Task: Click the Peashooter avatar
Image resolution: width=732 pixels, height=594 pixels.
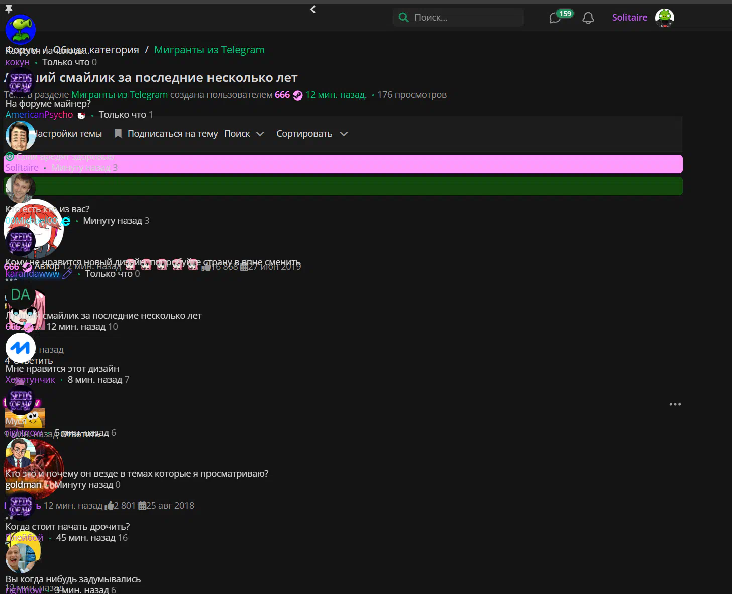Action: coord(20,29)
